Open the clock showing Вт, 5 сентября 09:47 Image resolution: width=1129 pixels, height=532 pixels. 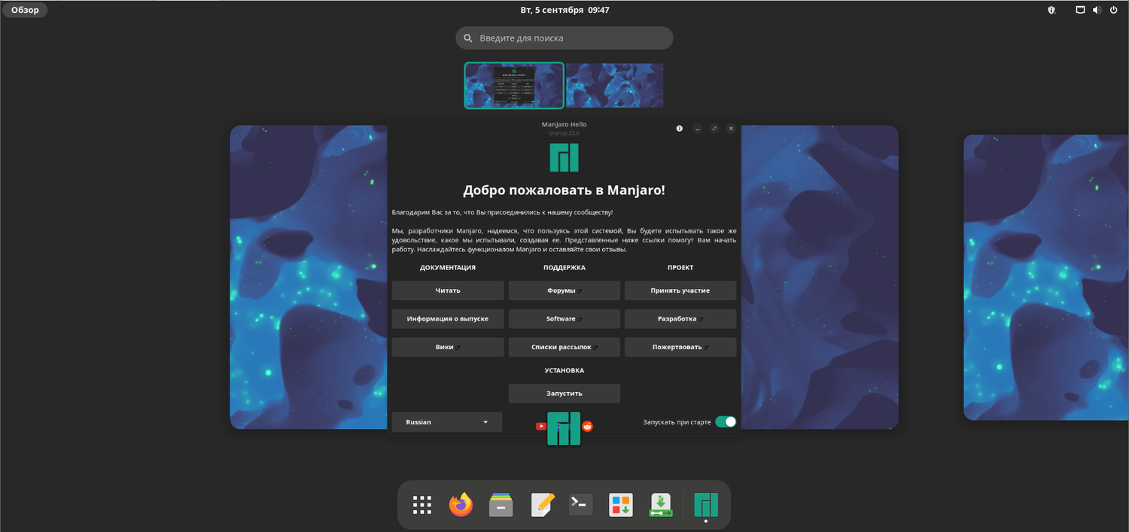564,10
